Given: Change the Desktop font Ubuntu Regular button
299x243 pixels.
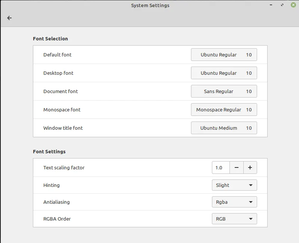Looking at the screenshot, I should [224, 73].
